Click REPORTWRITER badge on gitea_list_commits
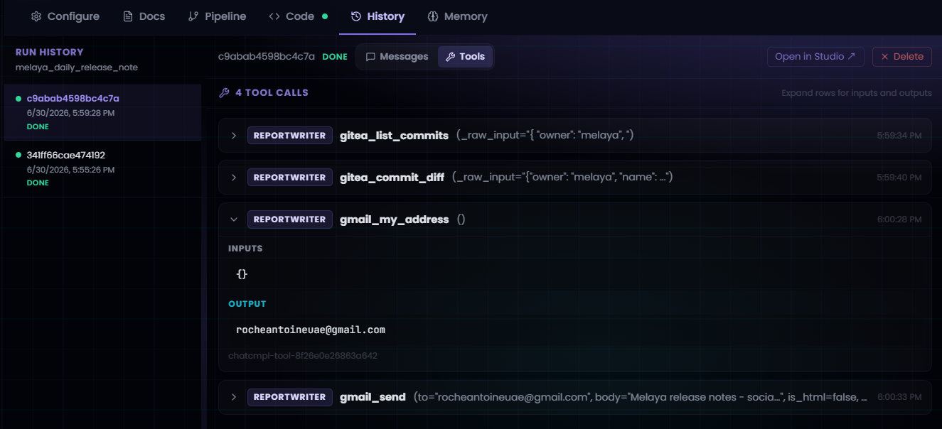This screenshot has height=429, width=942. click(289, 135)
